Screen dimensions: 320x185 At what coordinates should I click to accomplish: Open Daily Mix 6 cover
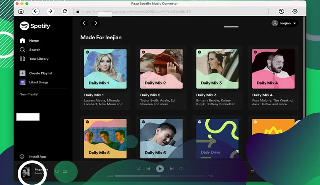[x=162, y=138]
